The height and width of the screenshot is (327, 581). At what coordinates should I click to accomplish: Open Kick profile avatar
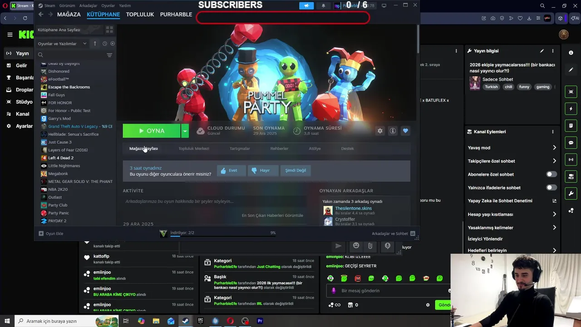click(x=564, y=35)
